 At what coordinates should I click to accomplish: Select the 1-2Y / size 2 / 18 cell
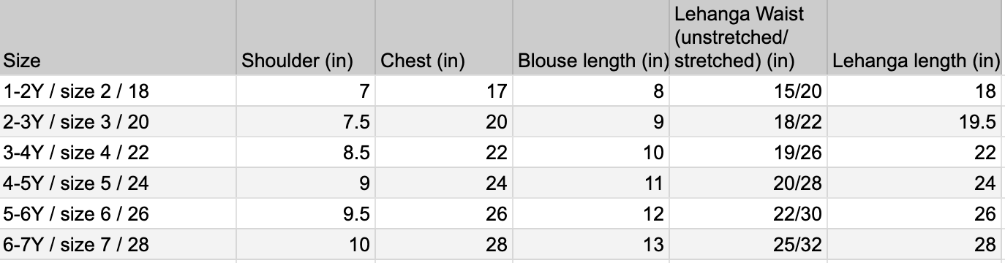pos(118,91)
